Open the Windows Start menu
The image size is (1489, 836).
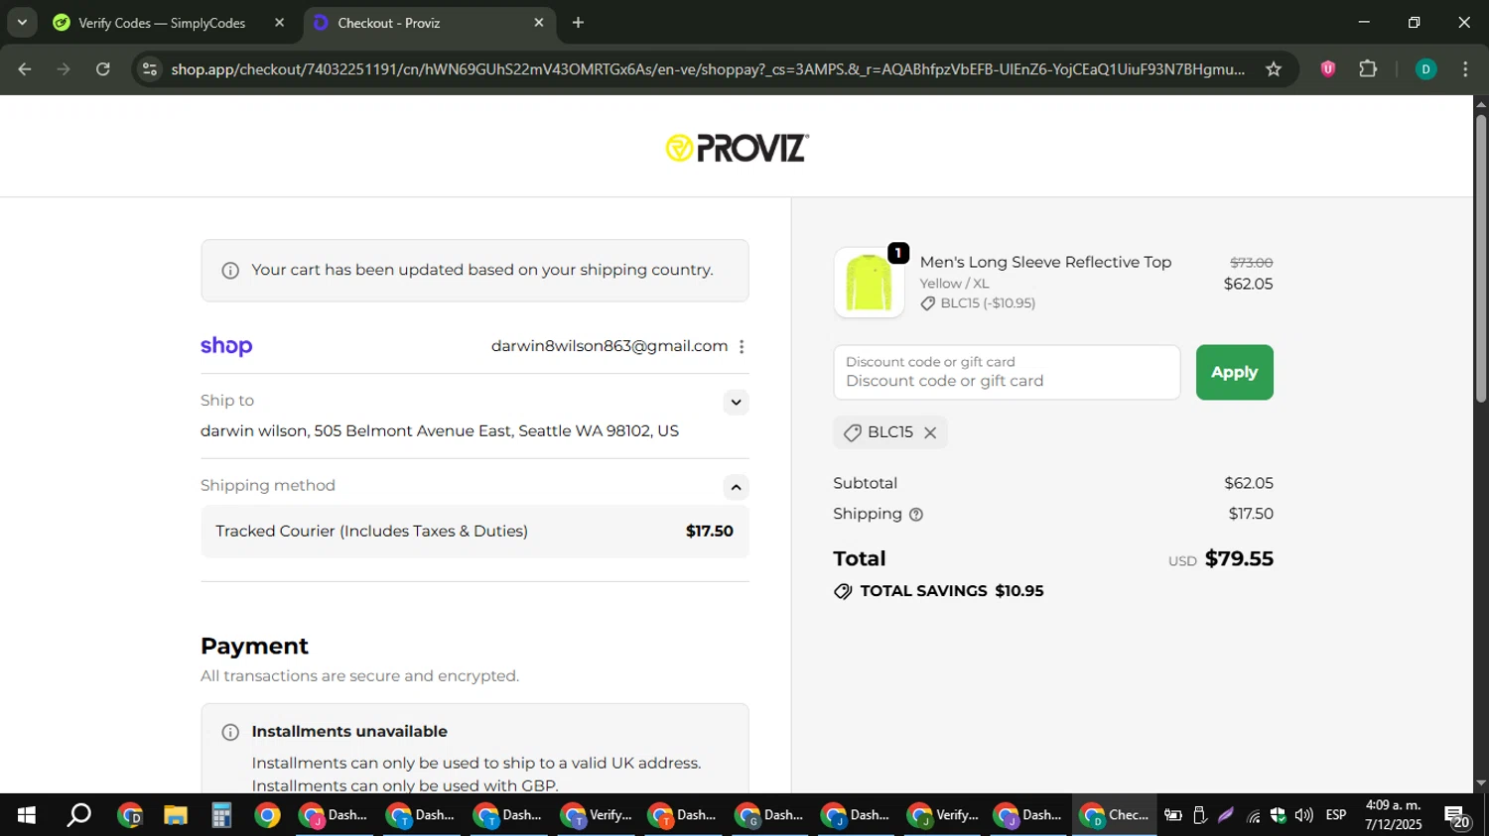[27, 815]
